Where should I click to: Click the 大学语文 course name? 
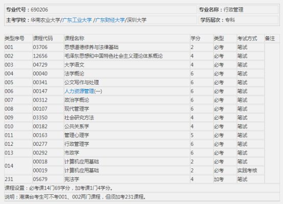click(75, 65)
